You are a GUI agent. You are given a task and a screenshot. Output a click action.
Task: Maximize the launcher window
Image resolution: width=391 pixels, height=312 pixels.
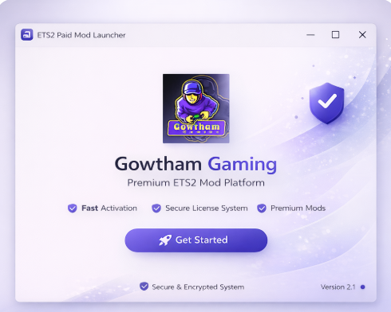pos(335,35)
